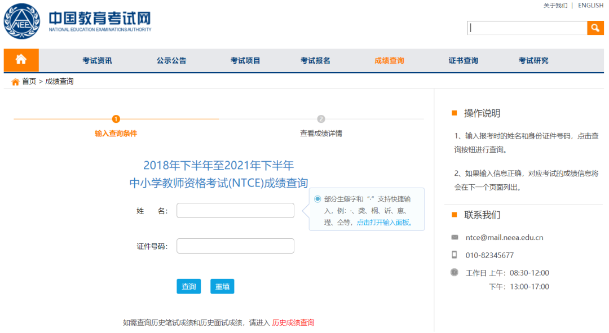Click the home icon in the navigation bar
The width and height of the screenshot is (609, 333).
(x=21, y=60)
